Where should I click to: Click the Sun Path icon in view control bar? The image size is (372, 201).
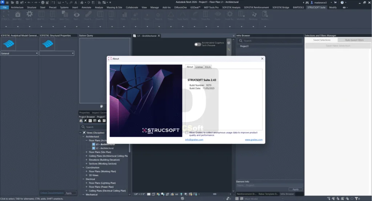(158, 194)
